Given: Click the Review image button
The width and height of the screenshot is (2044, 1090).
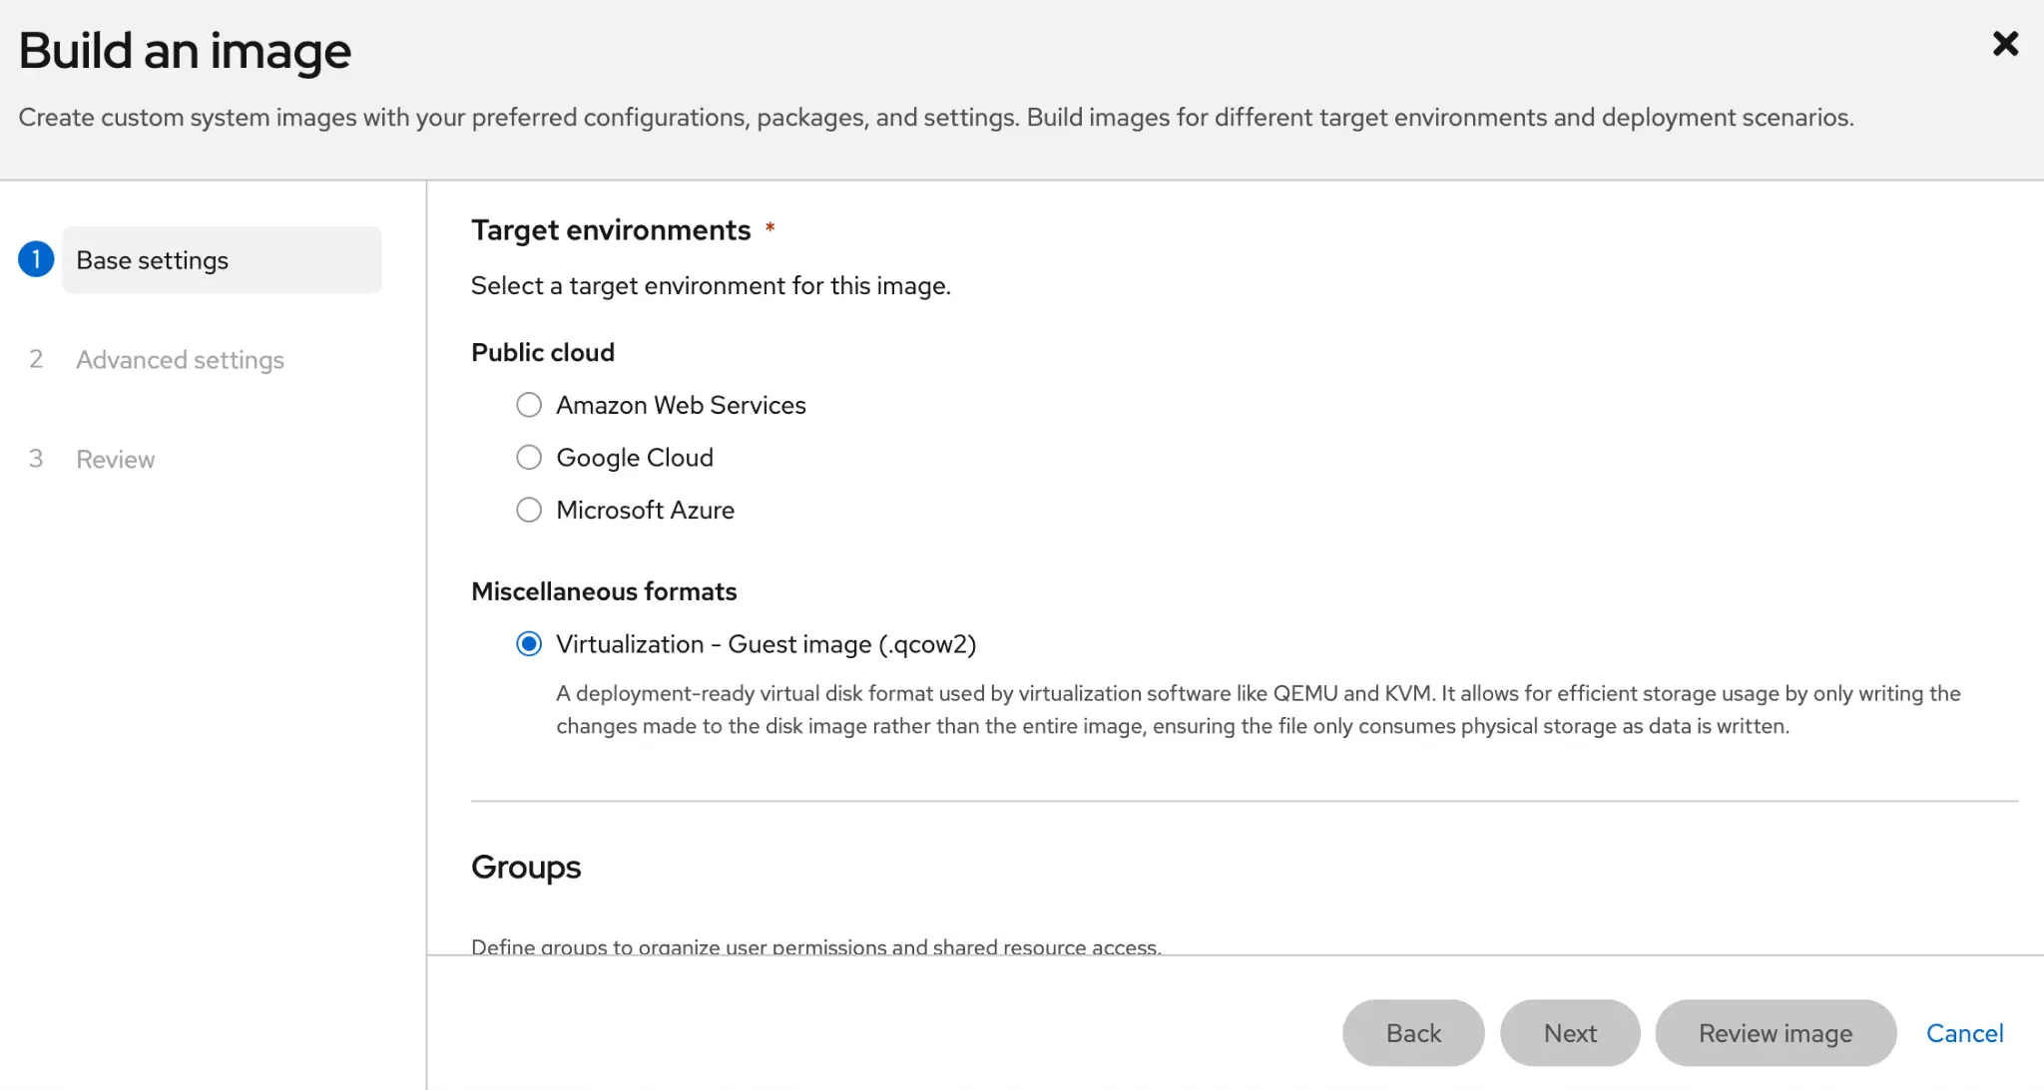Looking at the screenshot, I should click(1776, 1033).
